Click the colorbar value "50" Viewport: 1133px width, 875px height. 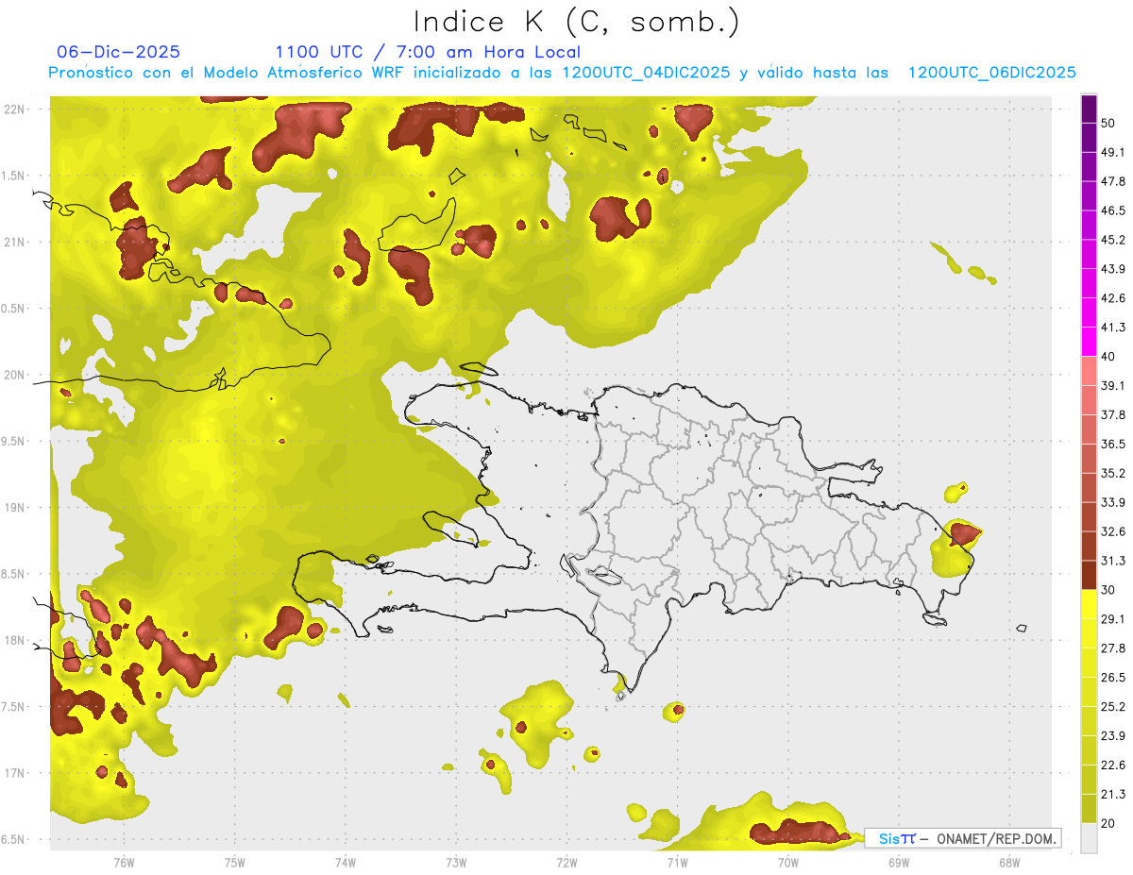pos(1109,123)
